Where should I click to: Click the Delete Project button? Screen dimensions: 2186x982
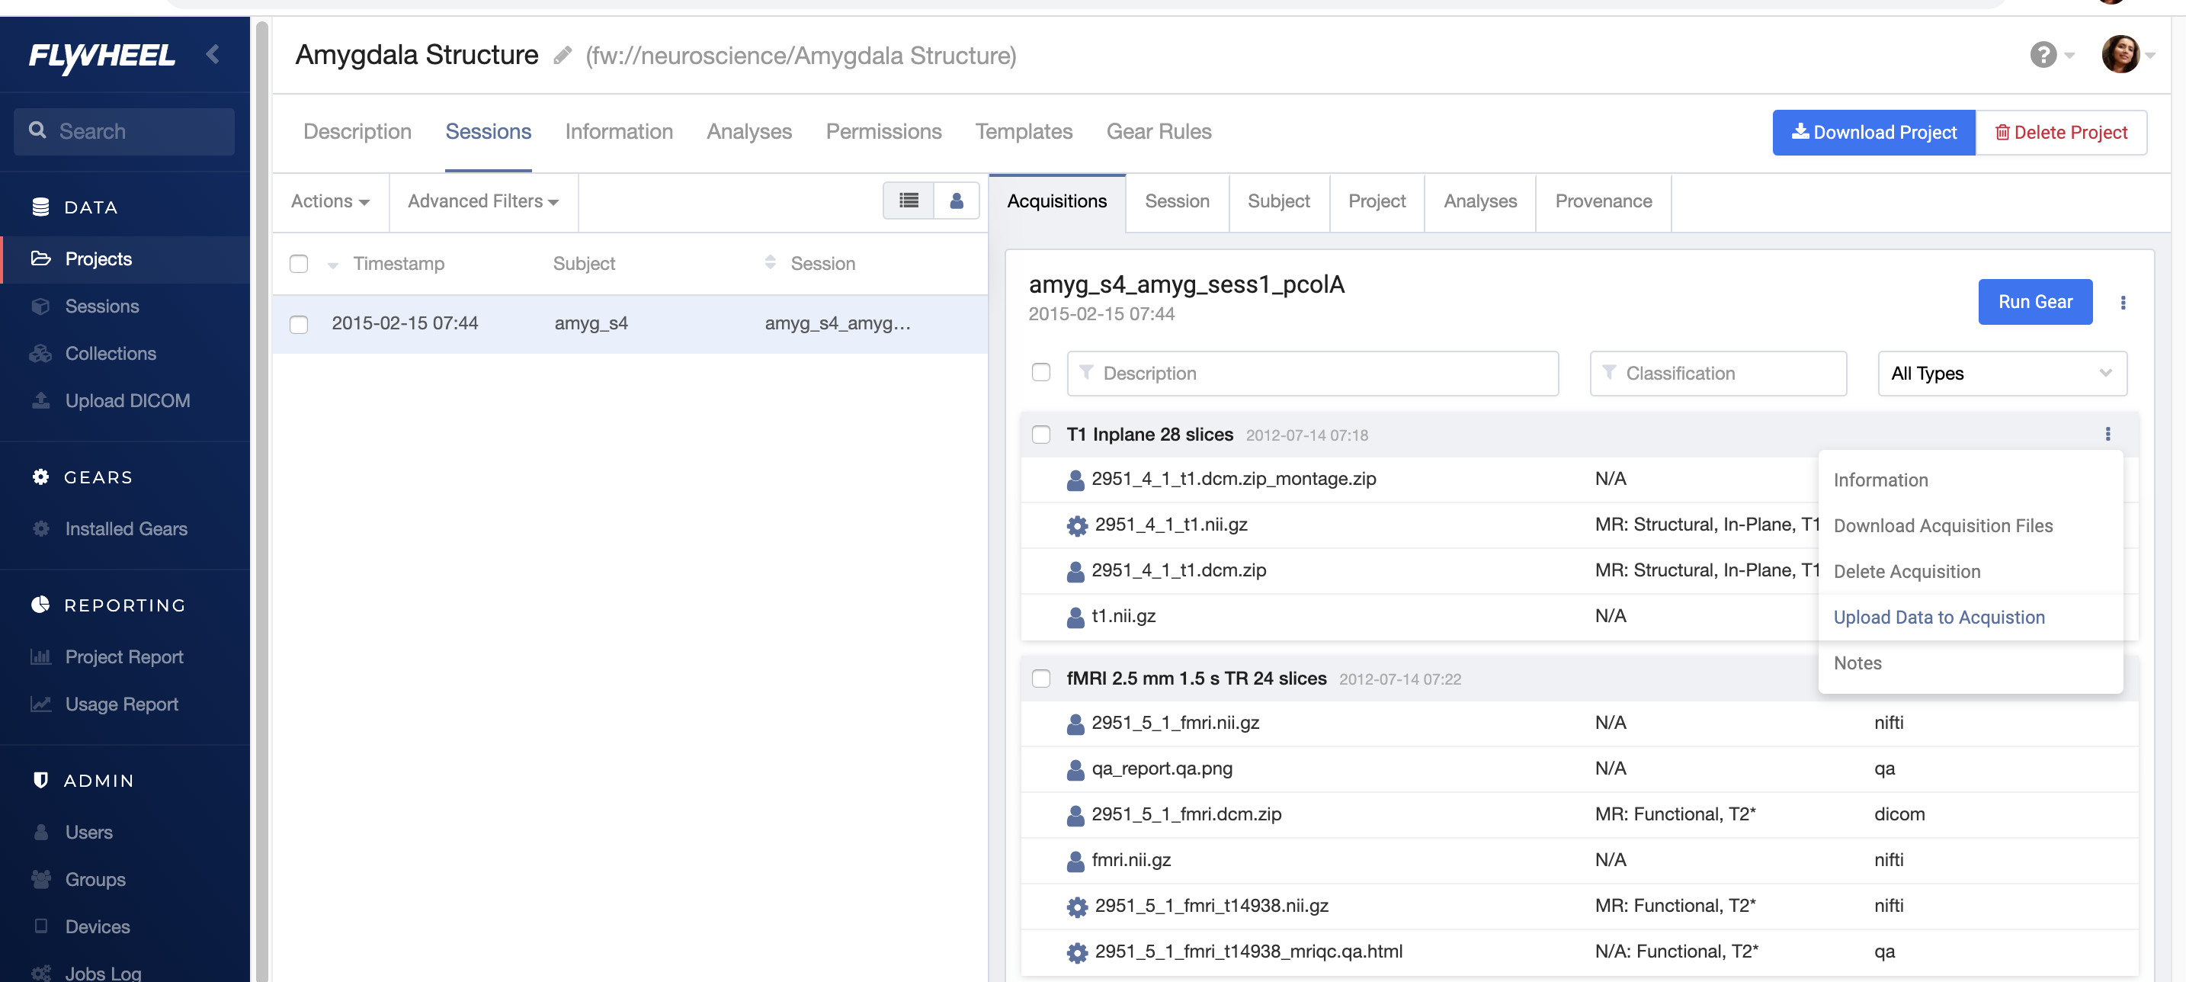[2060, 133]
